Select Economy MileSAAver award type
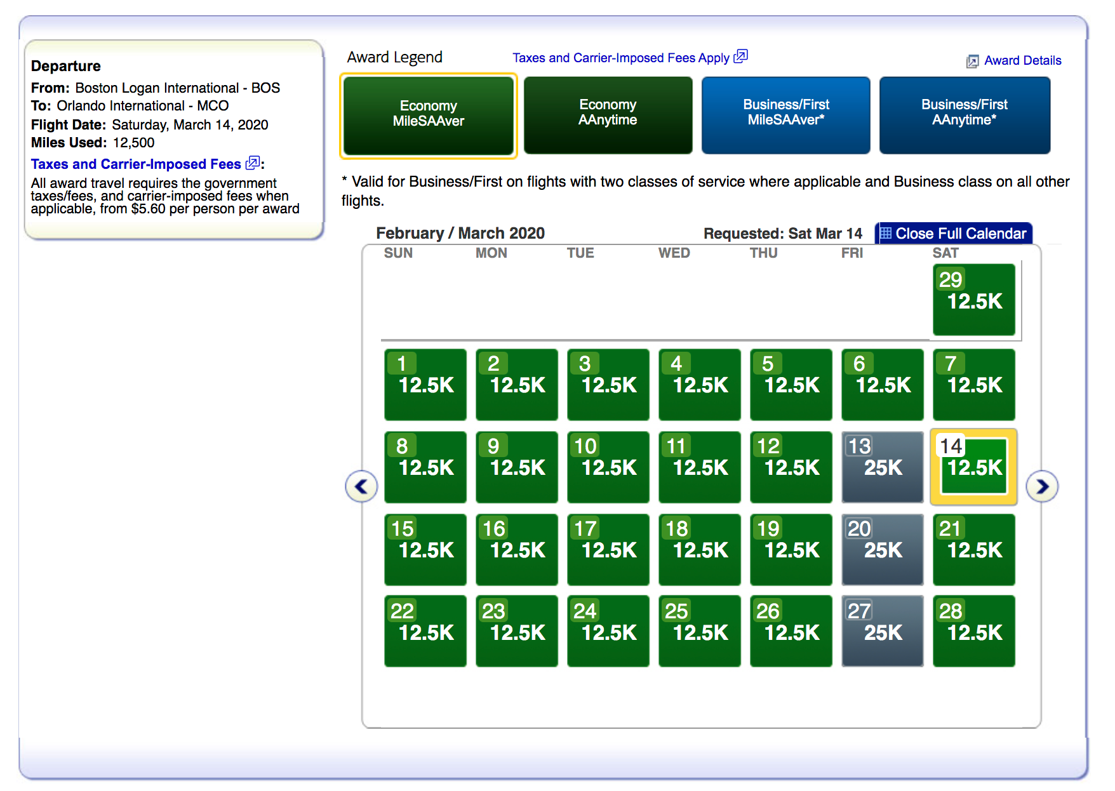The width and height of the screenshot is (1115, 791). 429,114
